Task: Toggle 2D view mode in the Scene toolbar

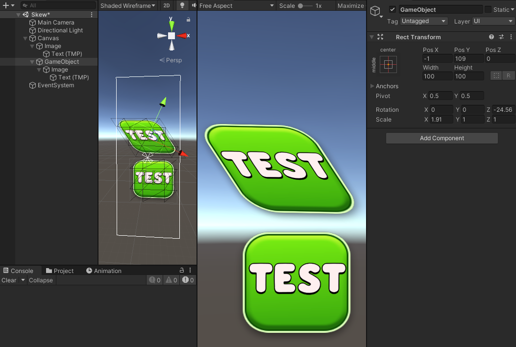Action: point(166,5)
